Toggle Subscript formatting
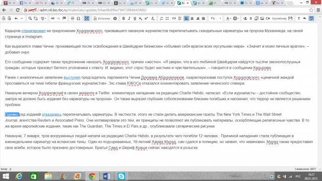 140,18
